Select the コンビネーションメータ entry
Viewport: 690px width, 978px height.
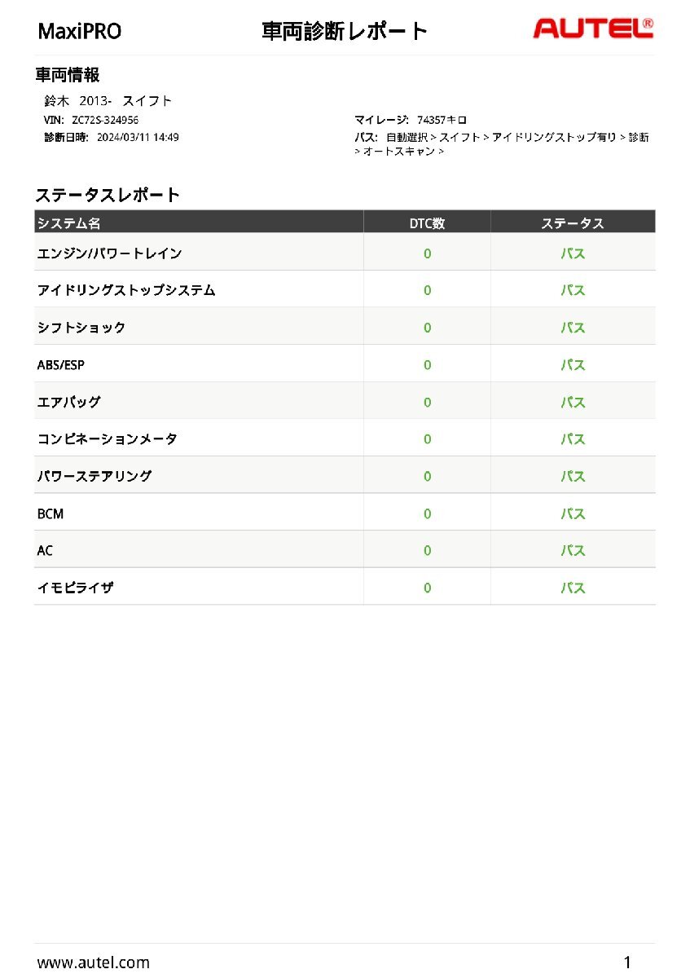click(107, 439)
